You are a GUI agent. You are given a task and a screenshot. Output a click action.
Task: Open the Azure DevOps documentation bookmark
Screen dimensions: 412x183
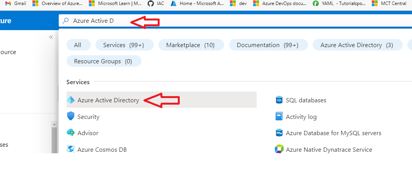279,4
